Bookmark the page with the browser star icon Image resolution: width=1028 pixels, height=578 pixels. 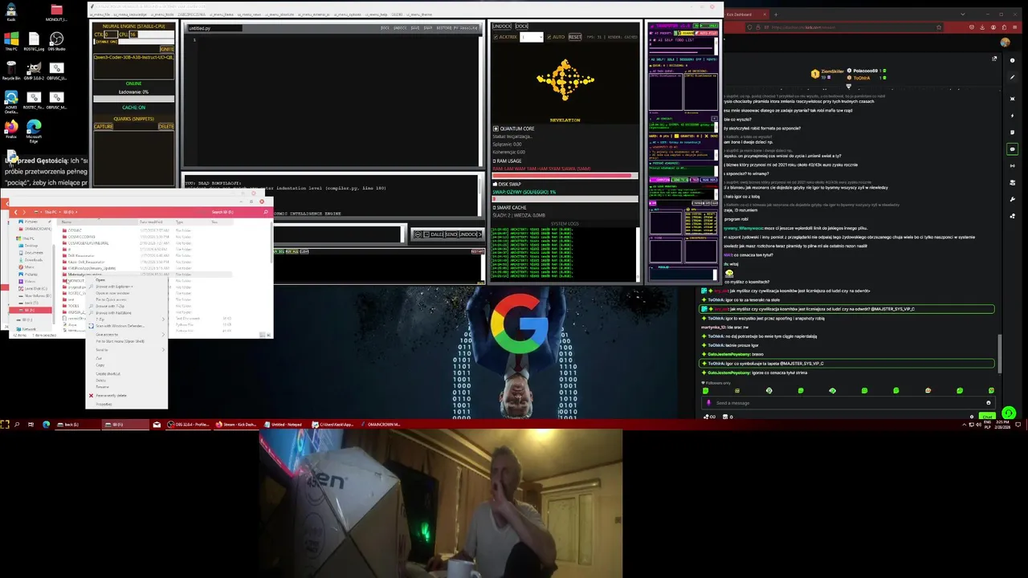[x=939, y=27]
